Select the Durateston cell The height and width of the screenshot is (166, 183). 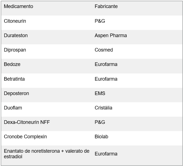click(x=16, y=35)
